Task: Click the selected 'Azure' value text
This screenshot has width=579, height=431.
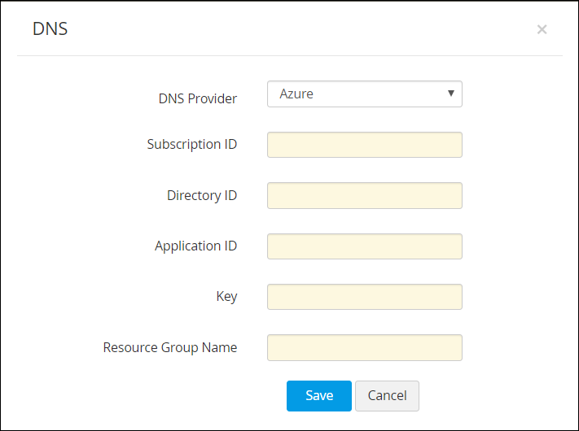Action: coord(296,94)
